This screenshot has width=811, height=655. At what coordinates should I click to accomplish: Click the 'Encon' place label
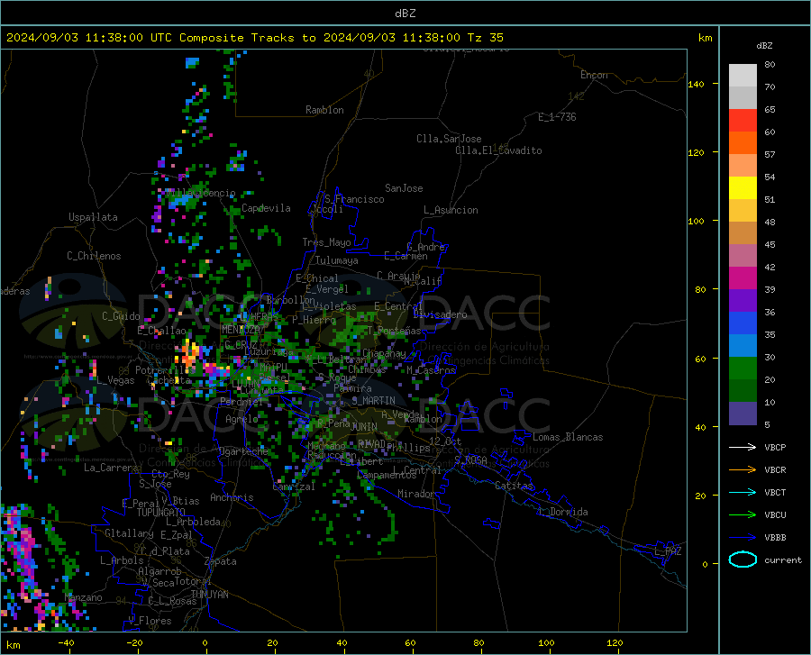pyautogui.click(x=594, y=75)
